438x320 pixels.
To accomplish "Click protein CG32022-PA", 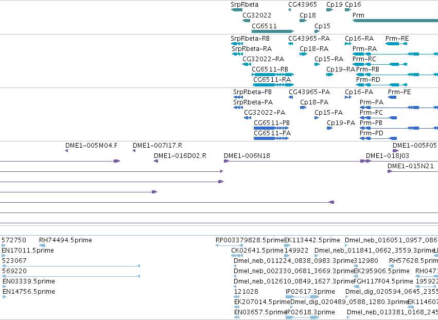I will (x=248, y=118).
